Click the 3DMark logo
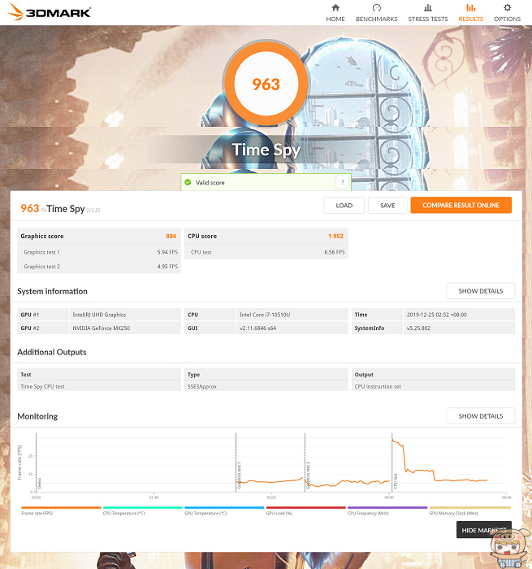This screenshot has height=569, width=532. (x=50, y=12)
